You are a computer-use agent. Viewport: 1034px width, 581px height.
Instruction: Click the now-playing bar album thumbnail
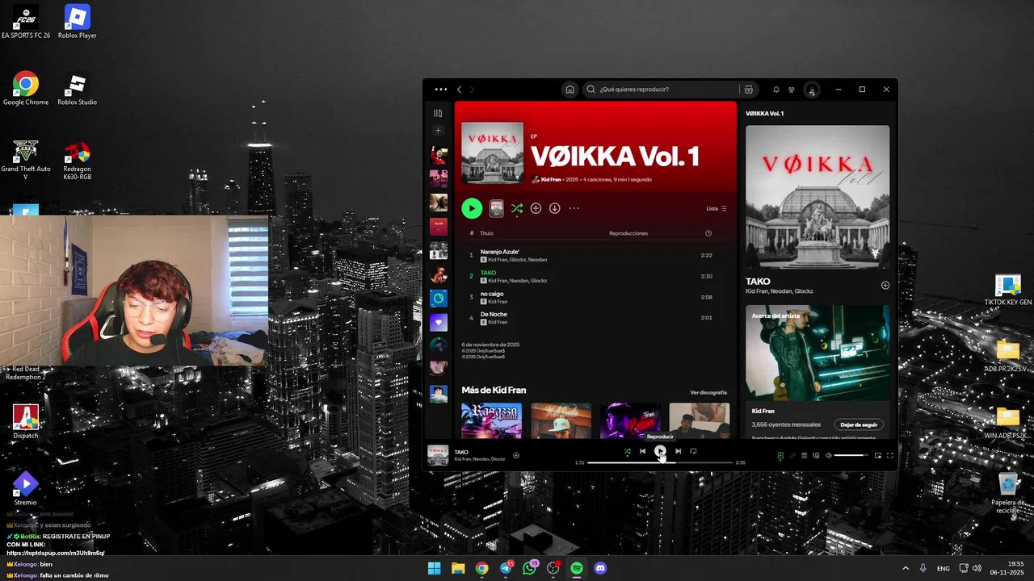coord(438,455)
